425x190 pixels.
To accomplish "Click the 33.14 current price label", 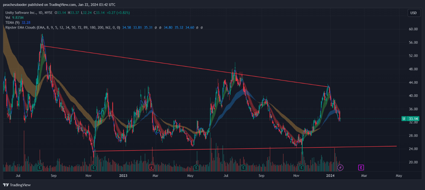I will coord(414,119).
